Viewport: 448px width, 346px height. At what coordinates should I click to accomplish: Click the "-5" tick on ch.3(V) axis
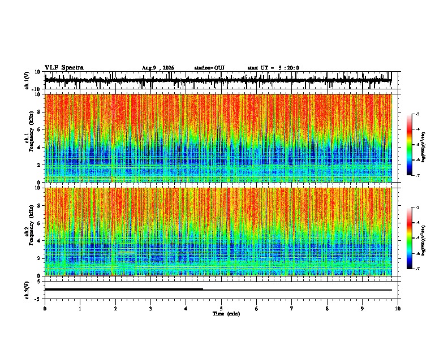[38, 299]
